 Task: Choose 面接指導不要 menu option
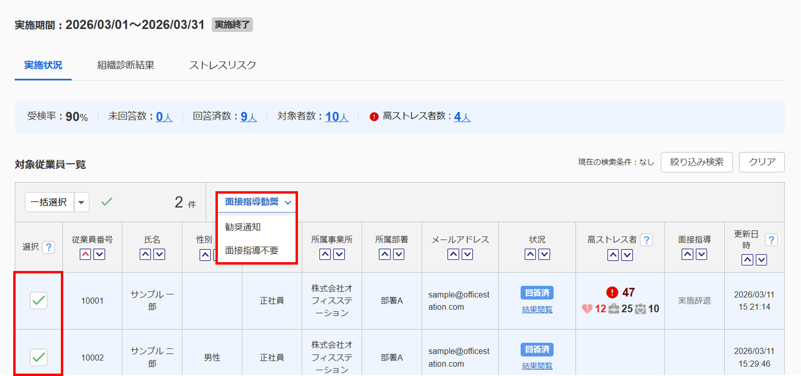pos(252,251)
